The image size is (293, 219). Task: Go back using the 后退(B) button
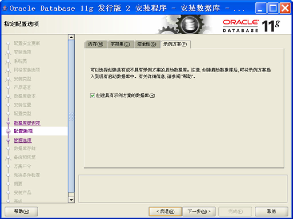click(165, 211)
